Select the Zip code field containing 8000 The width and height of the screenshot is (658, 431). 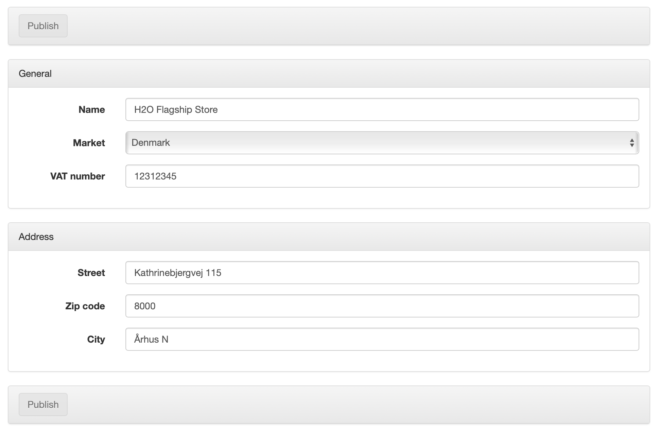382,306
